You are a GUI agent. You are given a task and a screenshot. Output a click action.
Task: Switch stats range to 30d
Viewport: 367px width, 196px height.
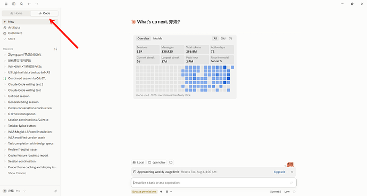(223, 38)
